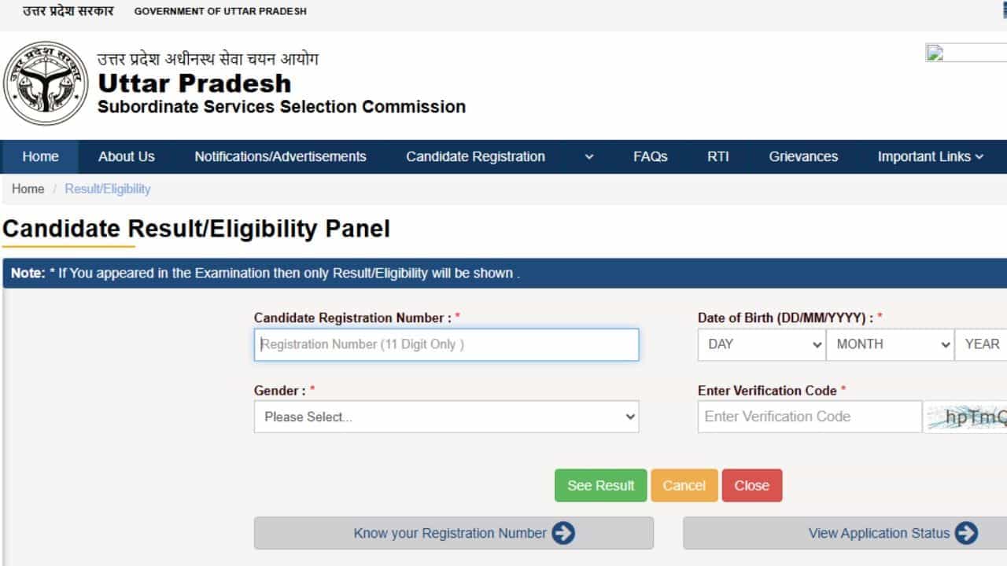Click arrow icon beside Know your Registration Number
Image resolution: width=1007 pixels, height=566 pixels.
pyautogui.click(x=563, y=533)
